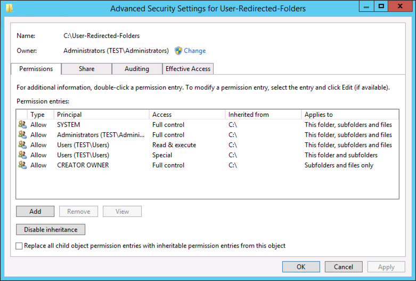Click the Apply button
This screenshot has width=416, height=281.
pyautogui.click(x=386, y=267)
